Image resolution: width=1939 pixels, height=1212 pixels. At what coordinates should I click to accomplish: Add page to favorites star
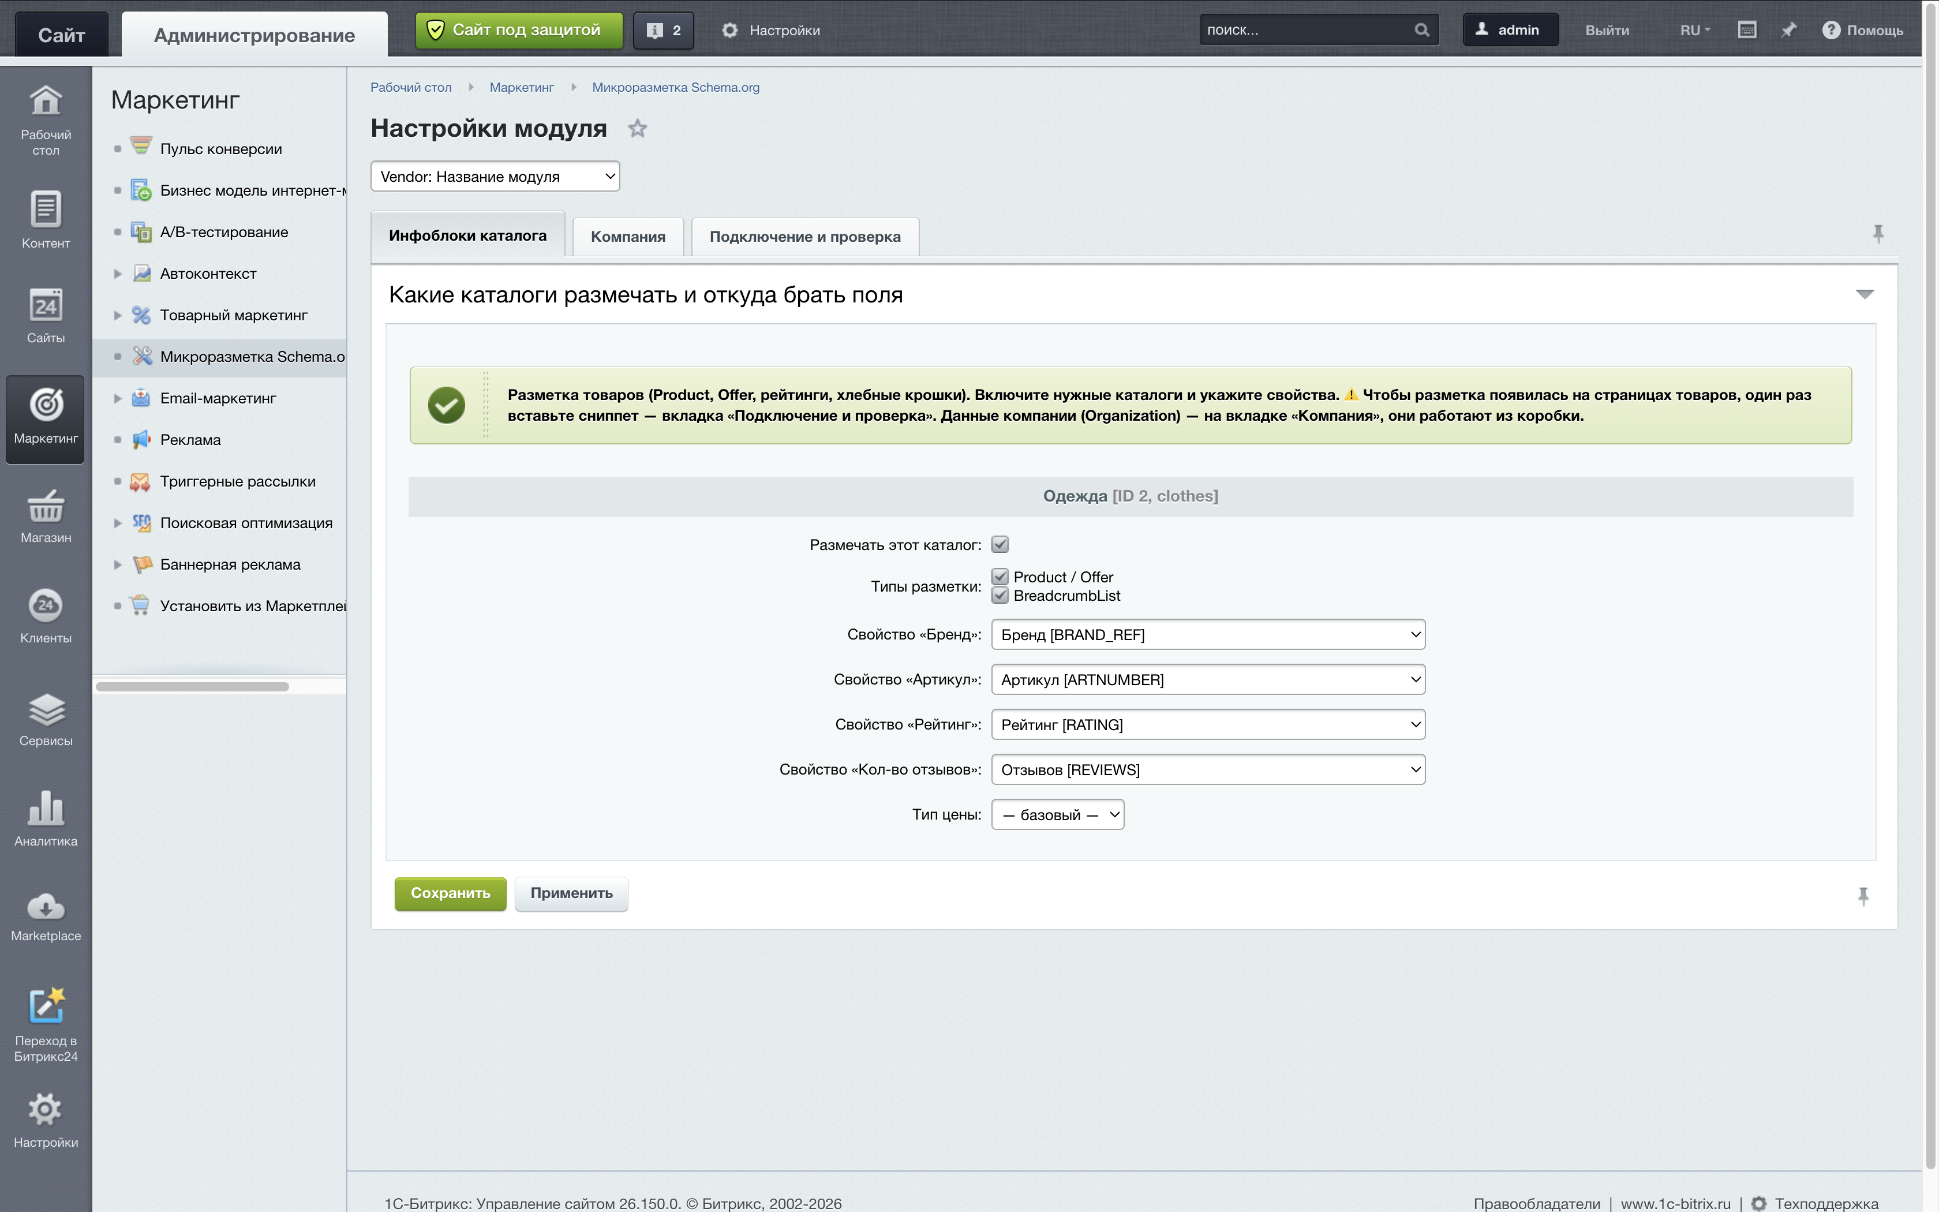[x=637, y=128]
